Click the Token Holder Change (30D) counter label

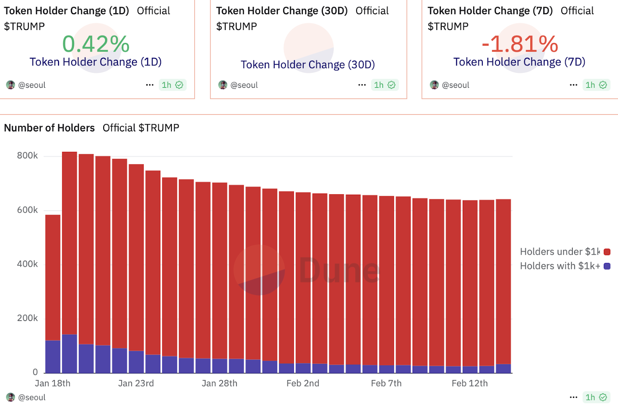click(x=308, y=65)
